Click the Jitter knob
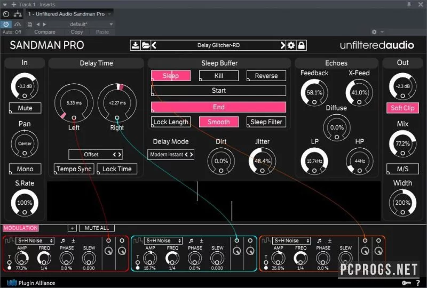 262,161
